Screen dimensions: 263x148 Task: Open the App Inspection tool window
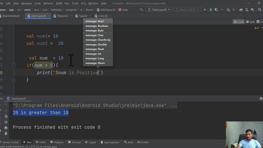110,142
